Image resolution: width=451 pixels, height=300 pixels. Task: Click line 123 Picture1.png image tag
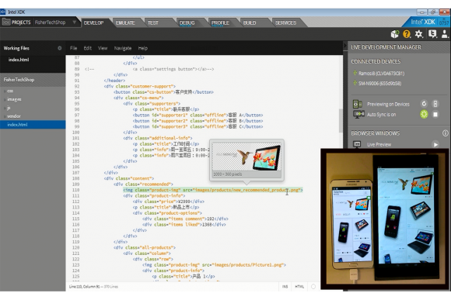point(214,264)
